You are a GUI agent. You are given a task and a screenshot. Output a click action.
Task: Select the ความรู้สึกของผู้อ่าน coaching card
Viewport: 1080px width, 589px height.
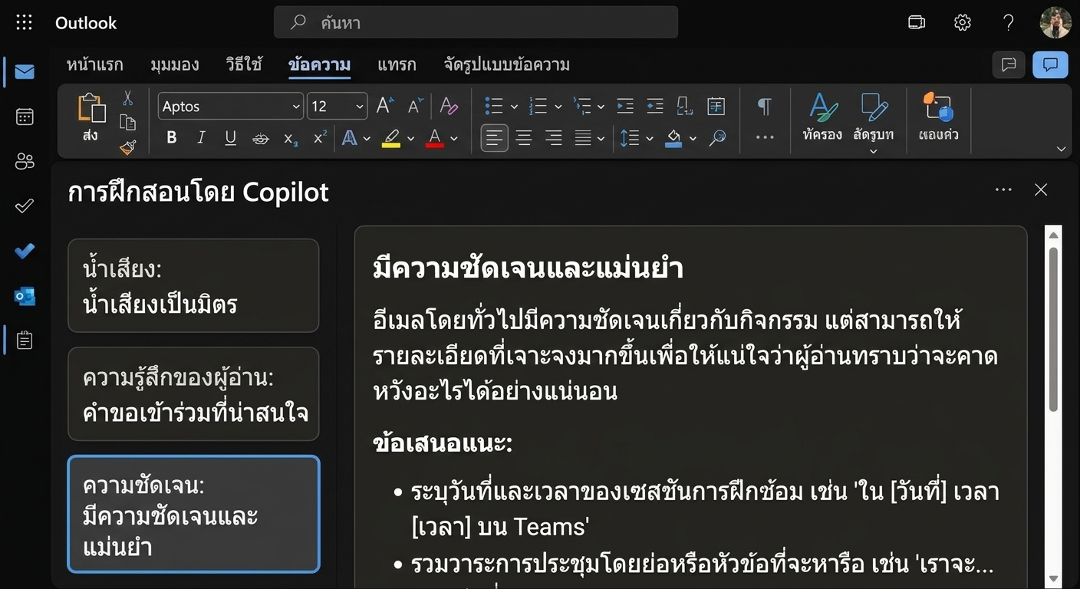(193, 394)
